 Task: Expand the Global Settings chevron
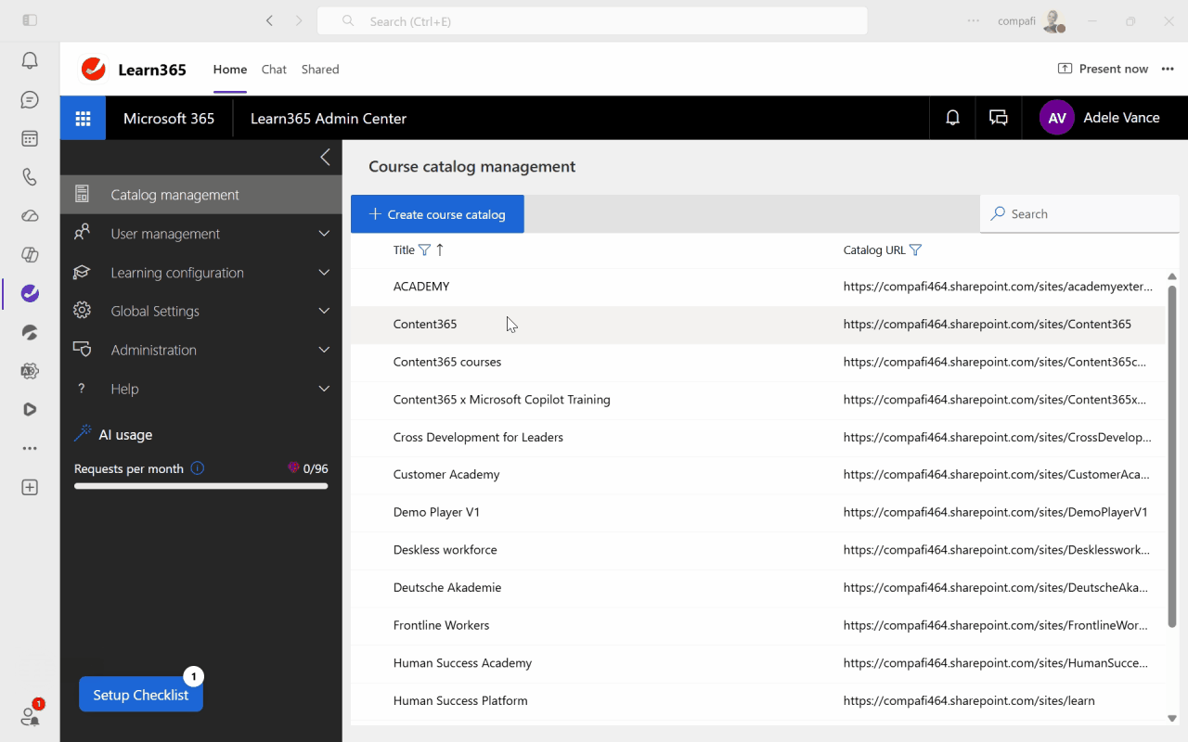[x=324, y=311]
